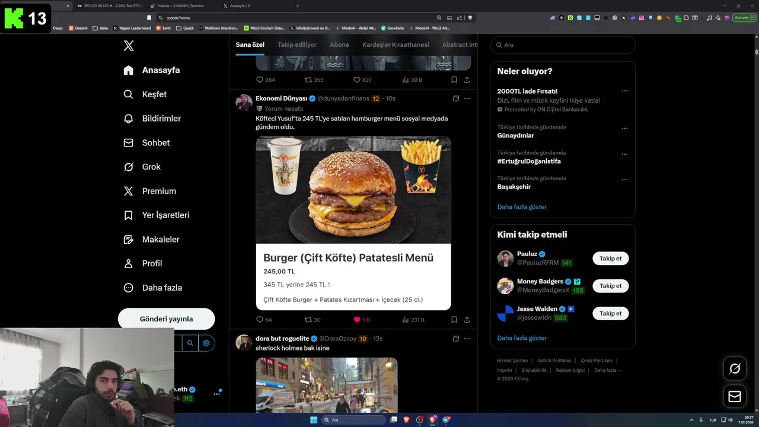
Task: Open Yer İşaretleri bookmarks
Action: coord(156,215)
